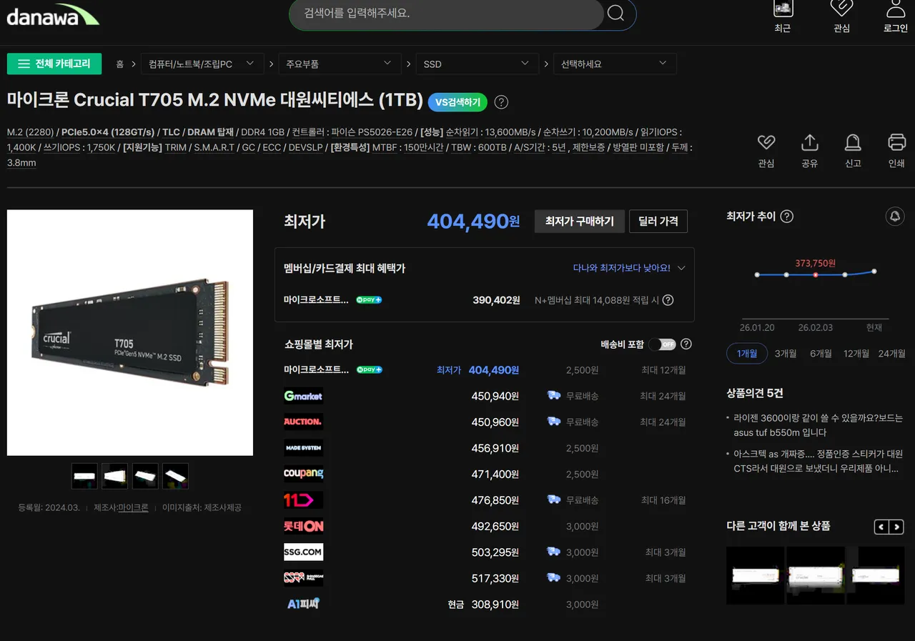Open the 전체 카테고리 menu
This screenshot has width=915, height=641.
(x=54, y=64)
